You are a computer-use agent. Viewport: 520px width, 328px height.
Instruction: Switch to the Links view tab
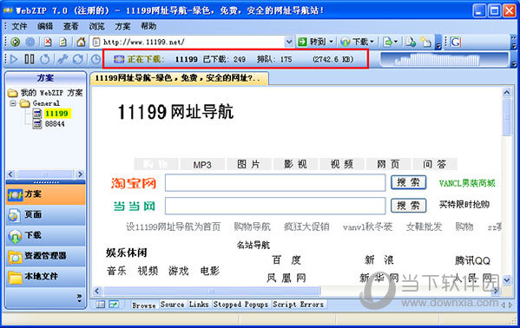(x=199, y=304)
